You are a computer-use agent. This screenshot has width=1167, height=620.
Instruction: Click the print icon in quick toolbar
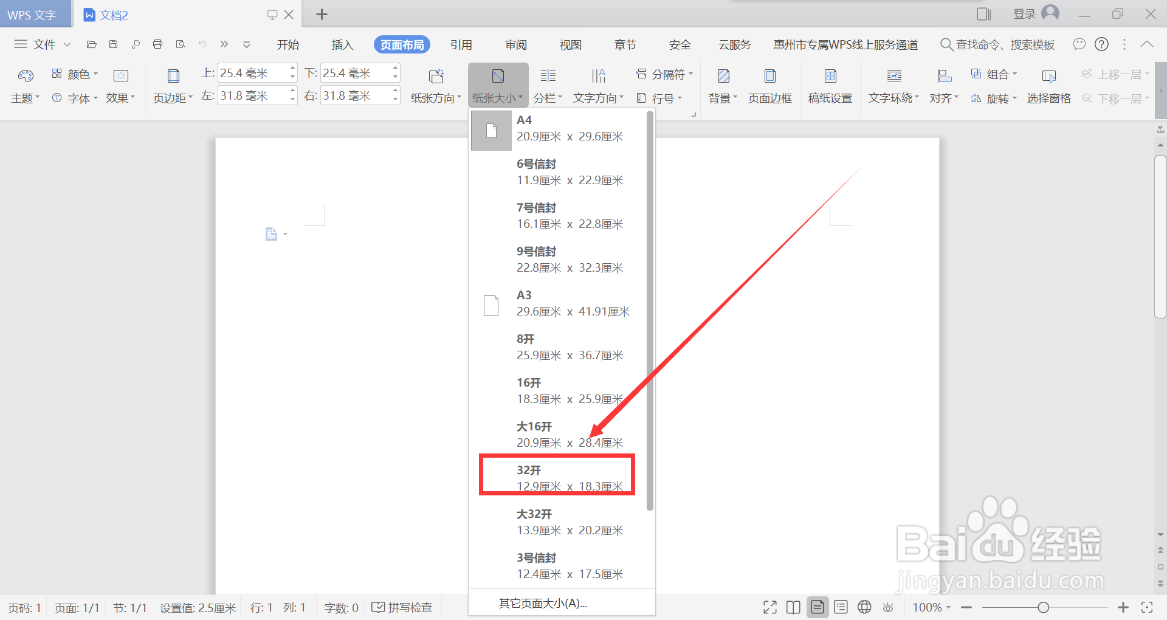(158, 44)
